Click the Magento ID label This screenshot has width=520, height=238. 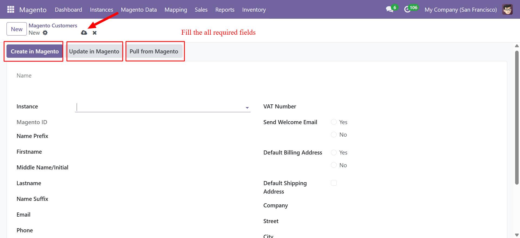[32, 122]
